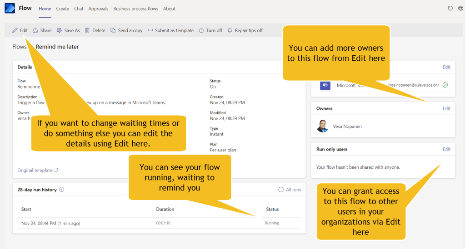The height and width of the screenshot is (249, 465).
Task: Open Business process flows tab
Action: pyautogui.click(x=135, y=9)
